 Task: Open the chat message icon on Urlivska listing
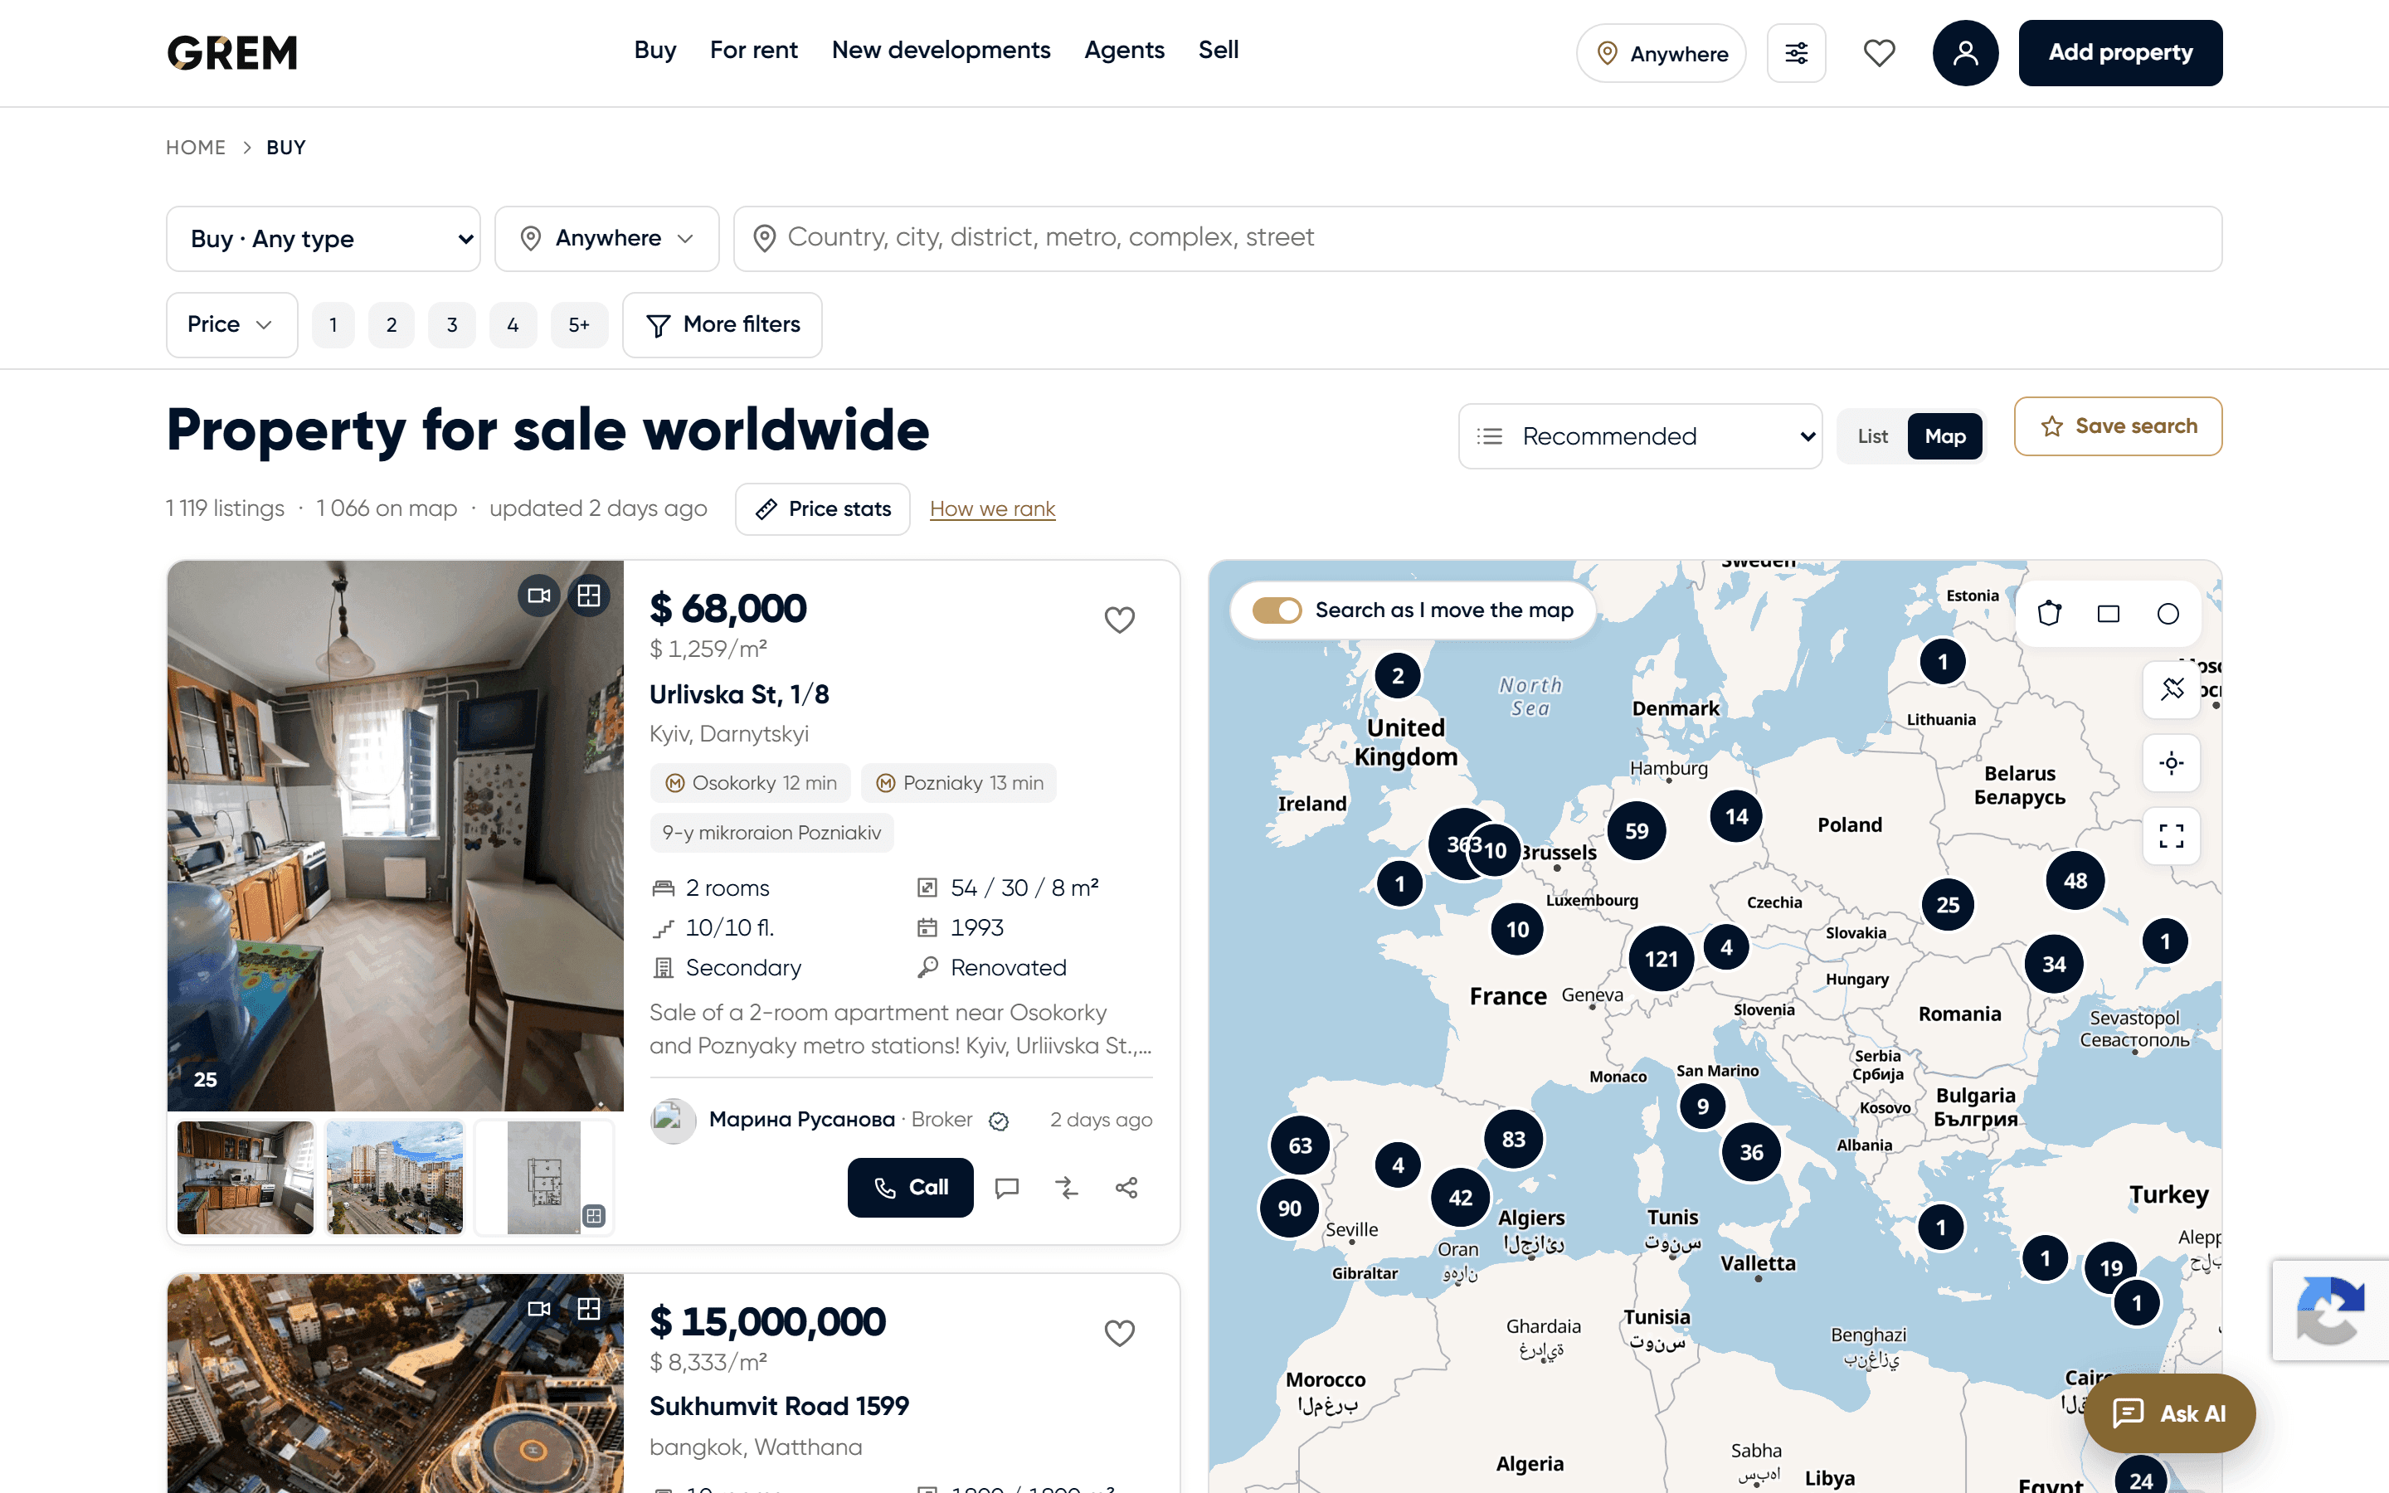(x=1007, y=1188)
